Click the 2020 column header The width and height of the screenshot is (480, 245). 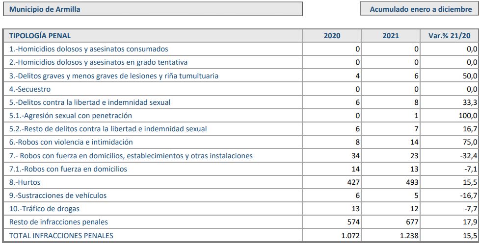tap(332, 36)
